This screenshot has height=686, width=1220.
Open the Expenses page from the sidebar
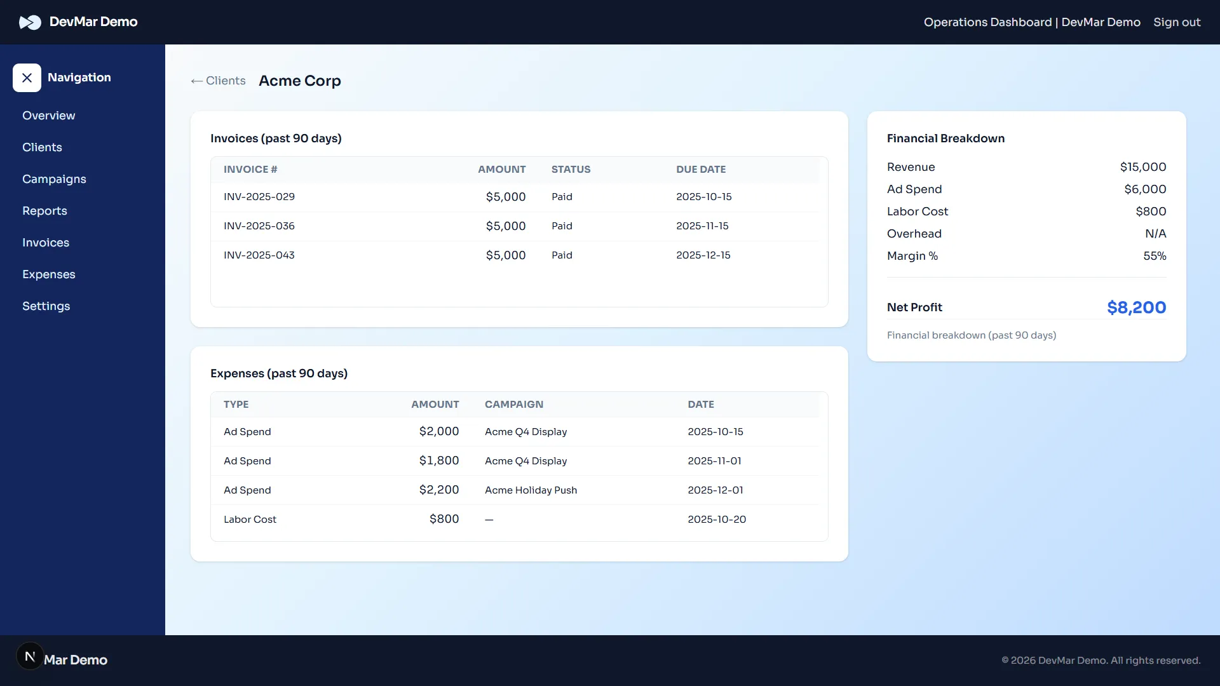(x=49, y=274)
